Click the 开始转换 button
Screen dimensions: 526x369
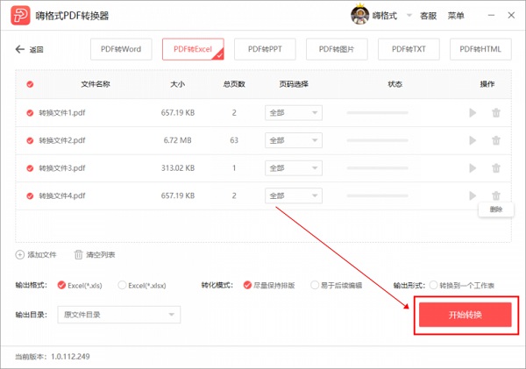click(466, 315)
